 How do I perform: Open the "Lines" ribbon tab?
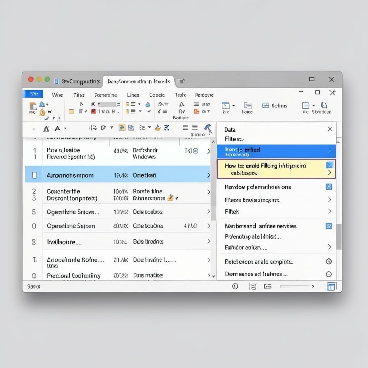(x=133, y=95)
